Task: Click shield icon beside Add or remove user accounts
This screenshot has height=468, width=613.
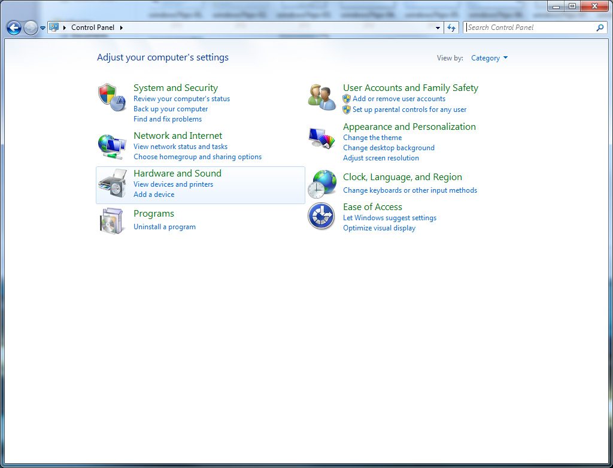Action: coord(347,99)
